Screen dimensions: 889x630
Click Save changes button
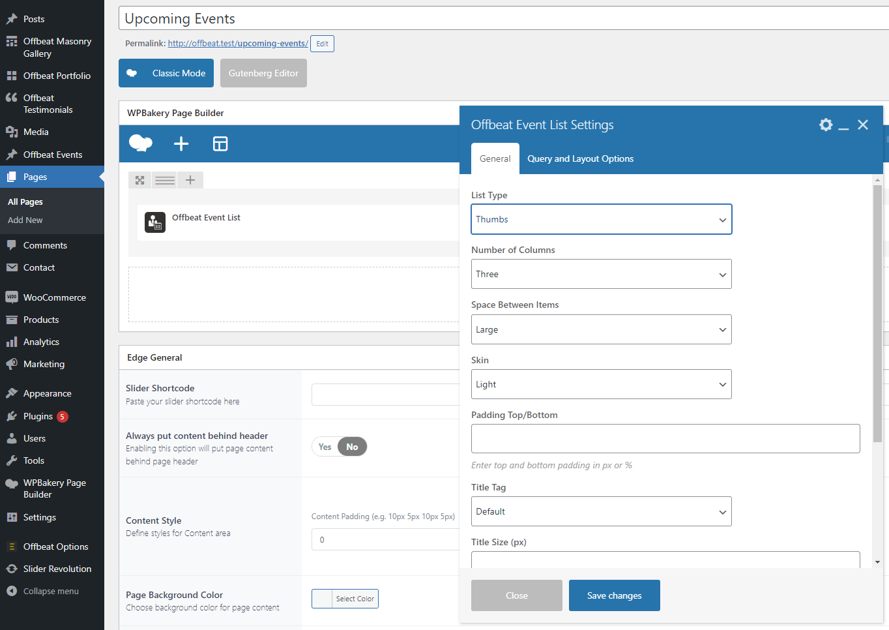pyautogui.click(x=614, y=595)
